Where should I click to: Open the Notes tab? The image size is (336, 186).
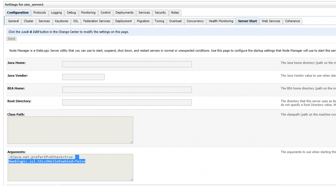point(175,12)
